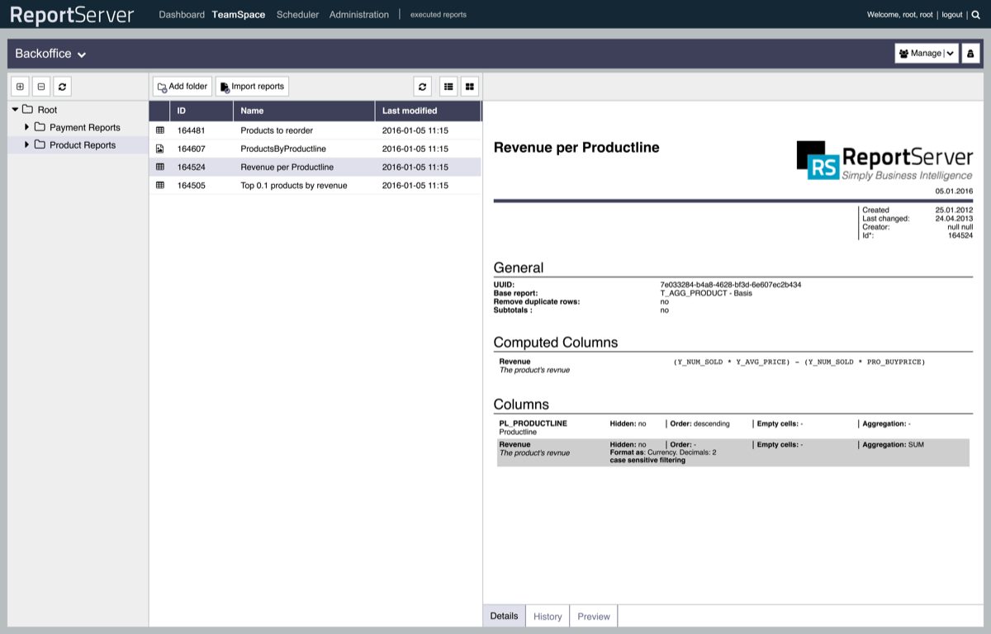Click the logout link
The image size is (991, 634).
(x=952, y=15)
